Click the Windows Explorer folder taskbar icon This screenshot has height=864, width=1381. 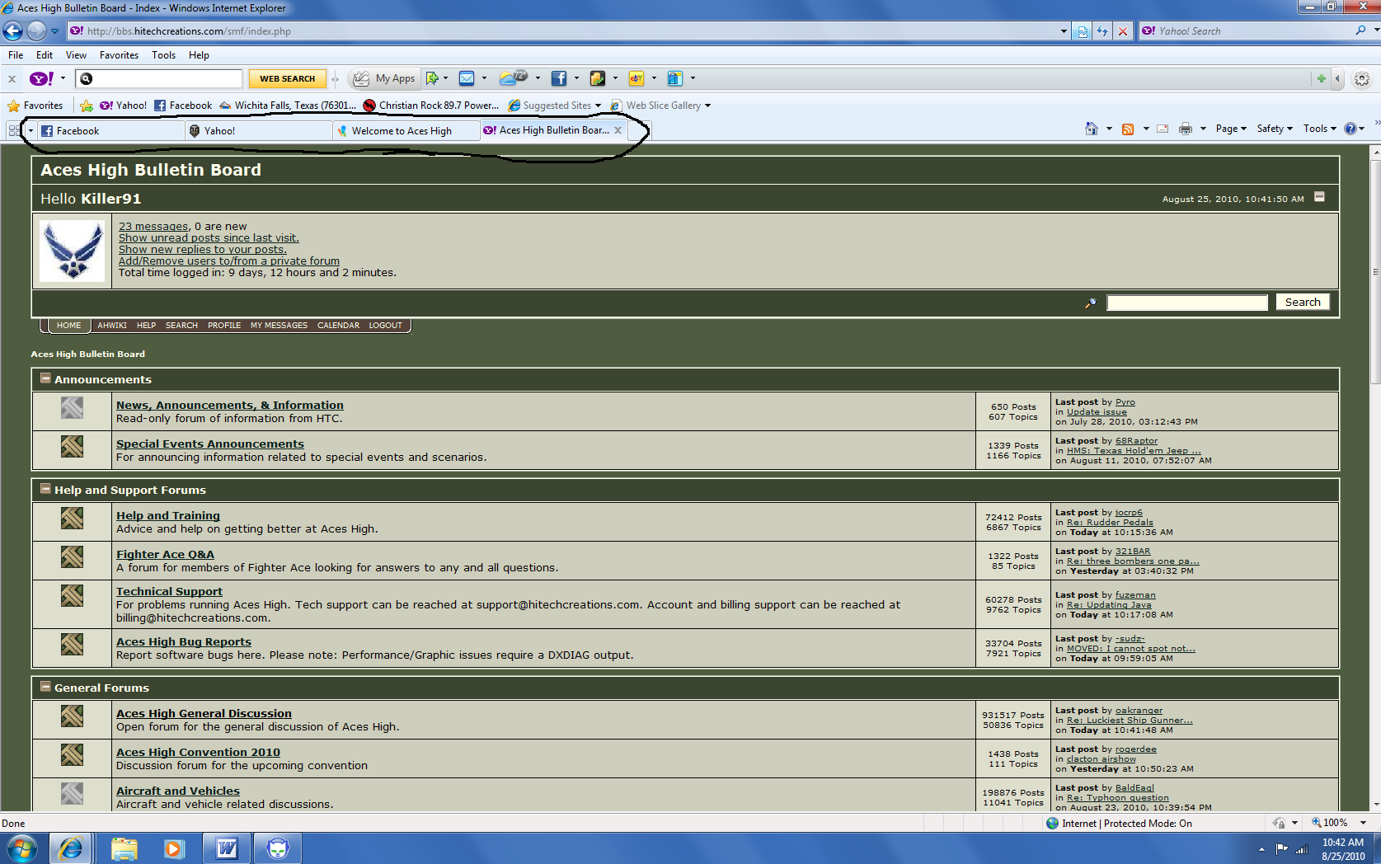[124, 848]
